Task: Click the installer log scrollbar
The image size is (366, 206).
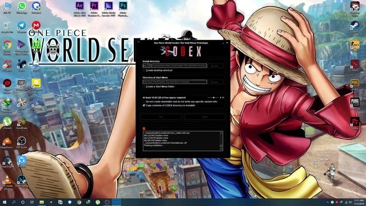Action: (x=221, y=141)
